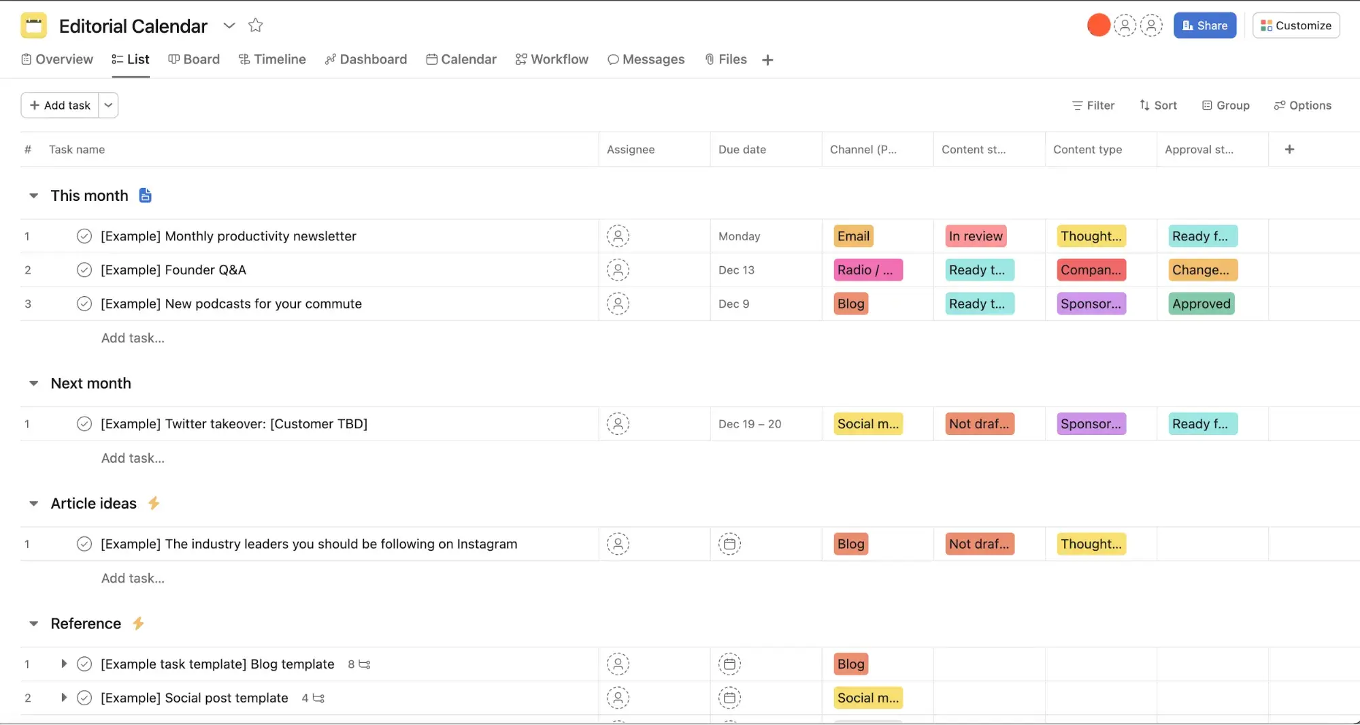1360x725 pixels.
Task: Open the Filter options
Action: (x=1093, y=105)
